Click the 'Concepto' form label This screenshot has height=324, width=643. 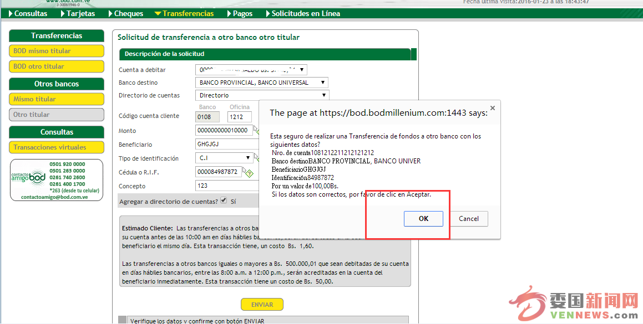coord(132,187)
